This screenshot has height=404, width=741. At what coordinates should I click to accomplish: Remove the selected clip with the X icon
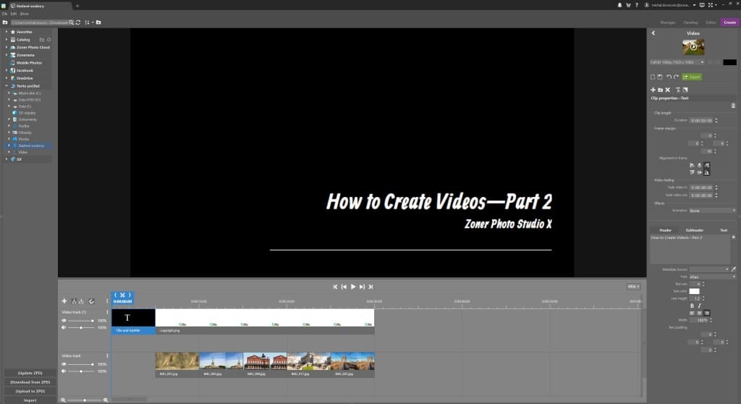pyautogui.click(x=668, y=90)
